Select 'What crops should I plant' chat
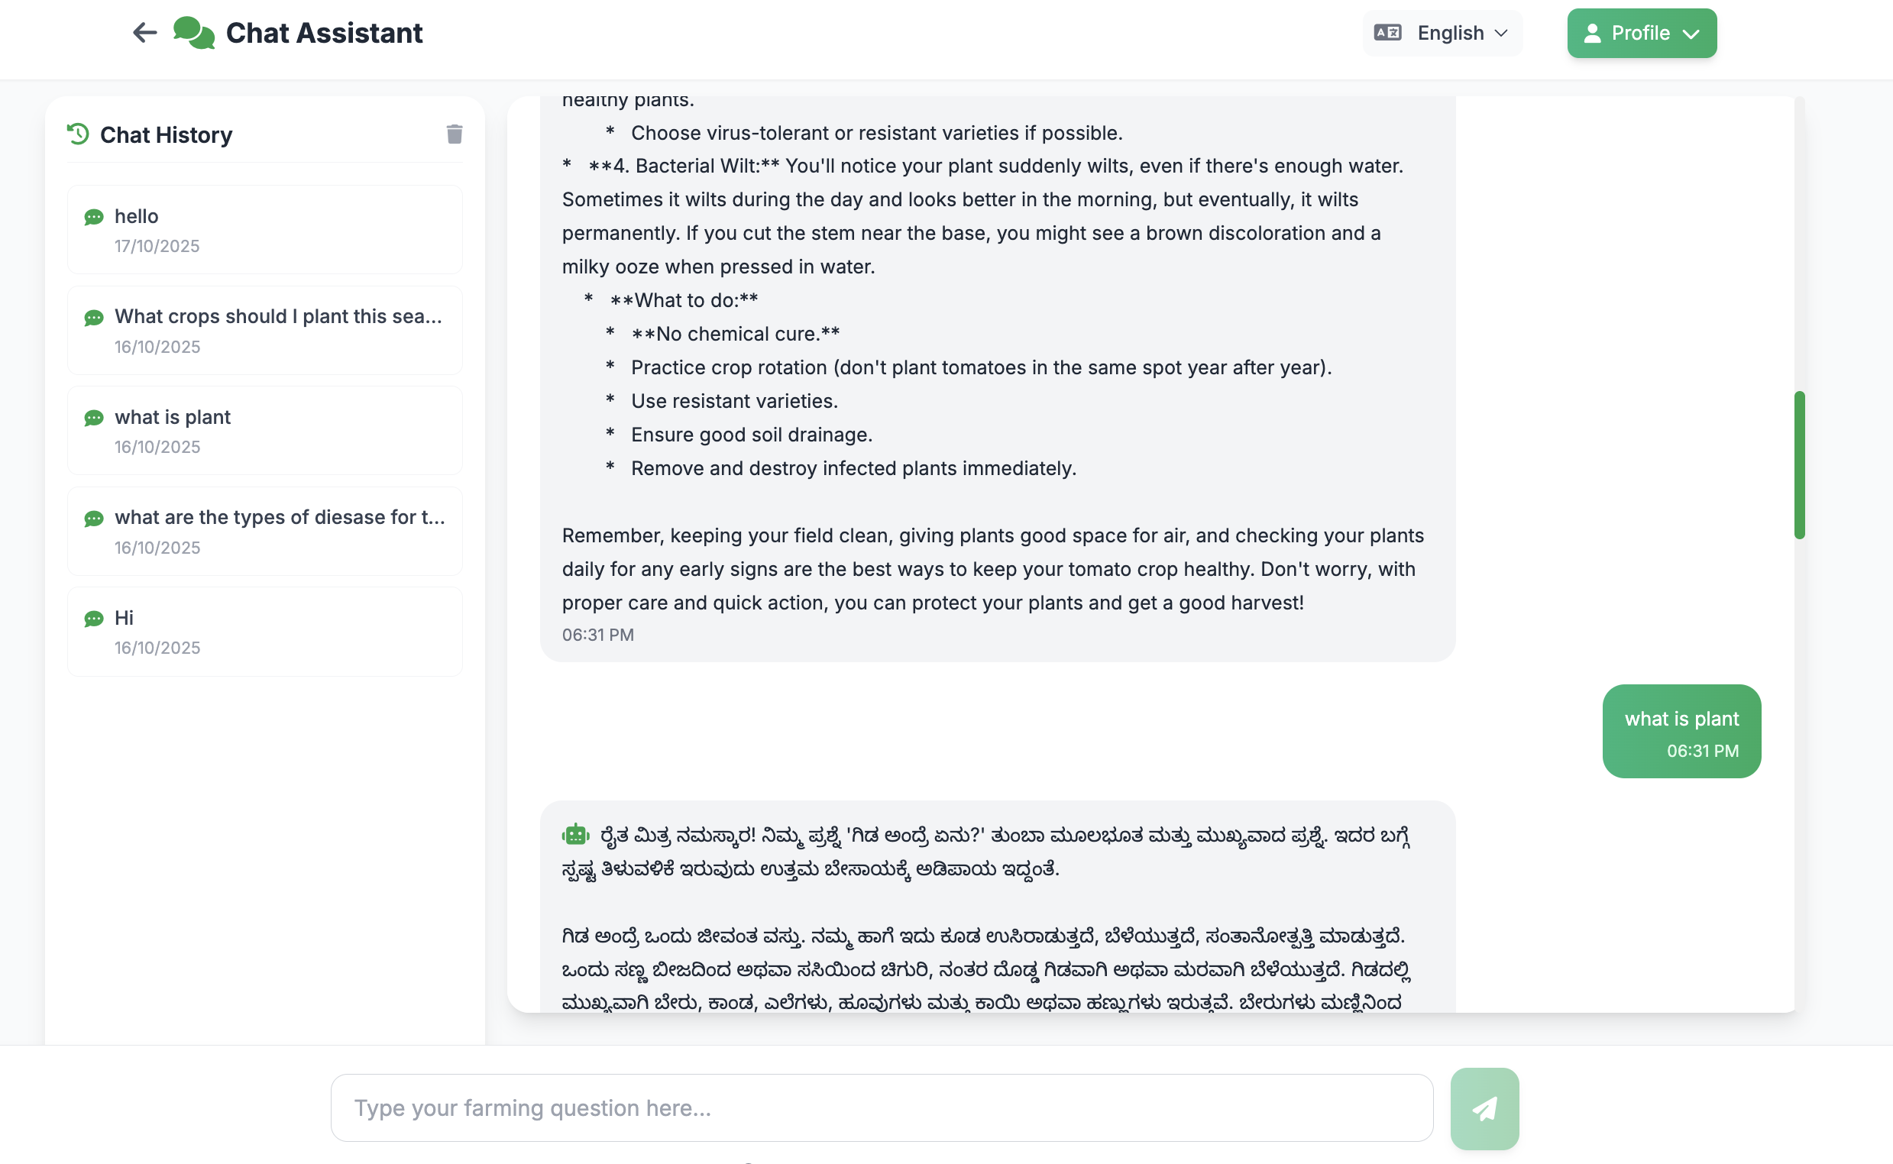This screenshot has height=1164, width=1893. pyautogui.click(x=264, y=330)
